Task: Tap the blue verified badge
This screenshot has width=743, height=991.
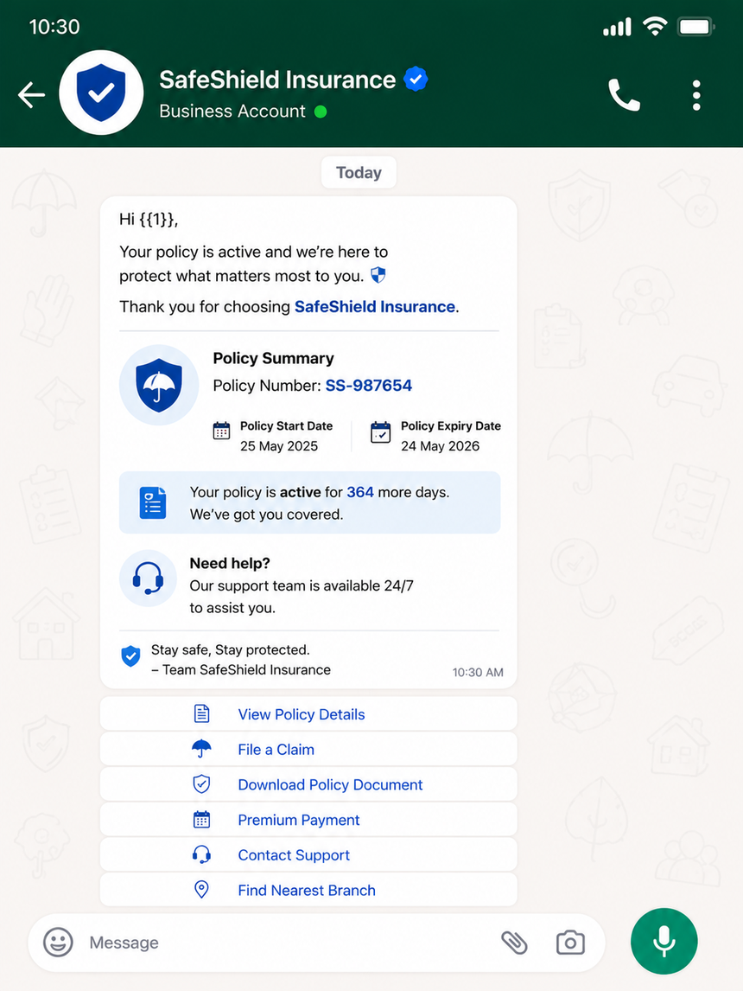Action: (416, 79)
